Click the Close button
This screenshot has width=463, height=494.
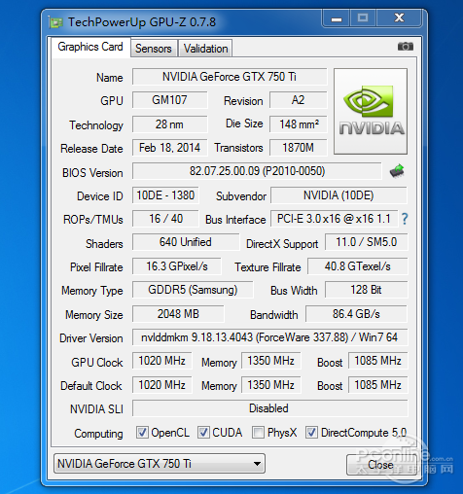click(x=380, y=465)
